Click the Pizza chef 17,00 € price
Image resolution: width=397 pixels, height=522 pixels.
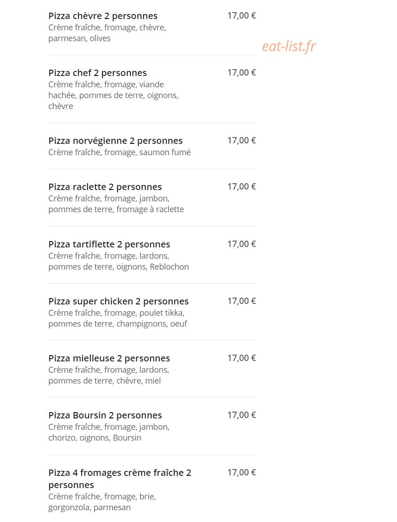[x=241, y=72]
